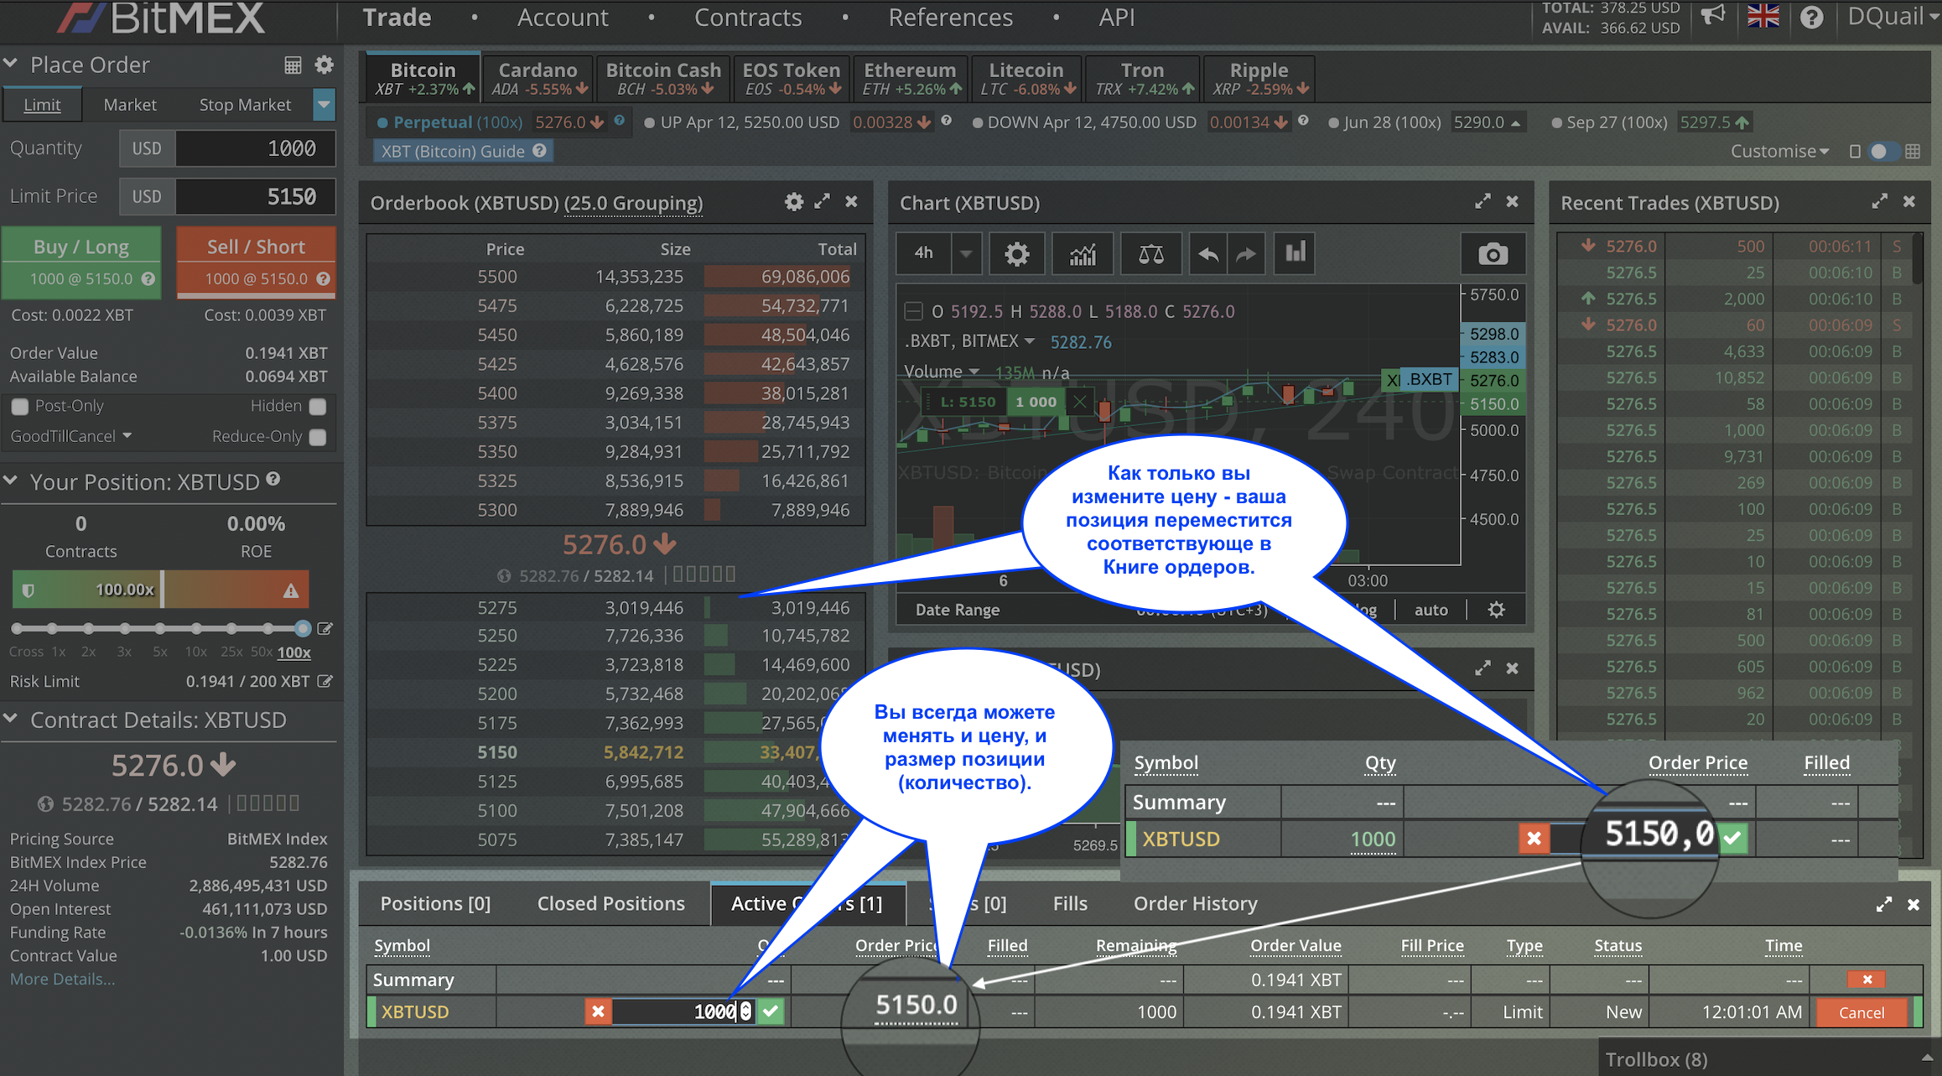This screenshot has height=1076, width=1942.
Task: Select the Market order type
Action: (x=130, y=105)
